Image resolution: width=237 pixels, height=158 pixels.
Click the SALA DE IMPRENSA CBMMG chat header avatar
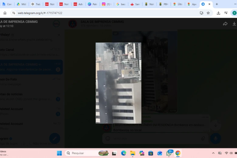(73, 24)
